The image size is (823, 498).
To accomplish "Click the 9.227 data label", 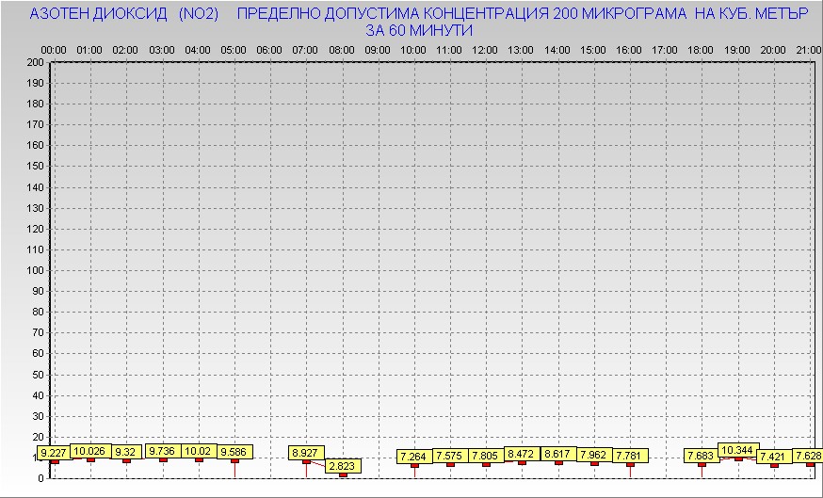I will coord(55,454).
